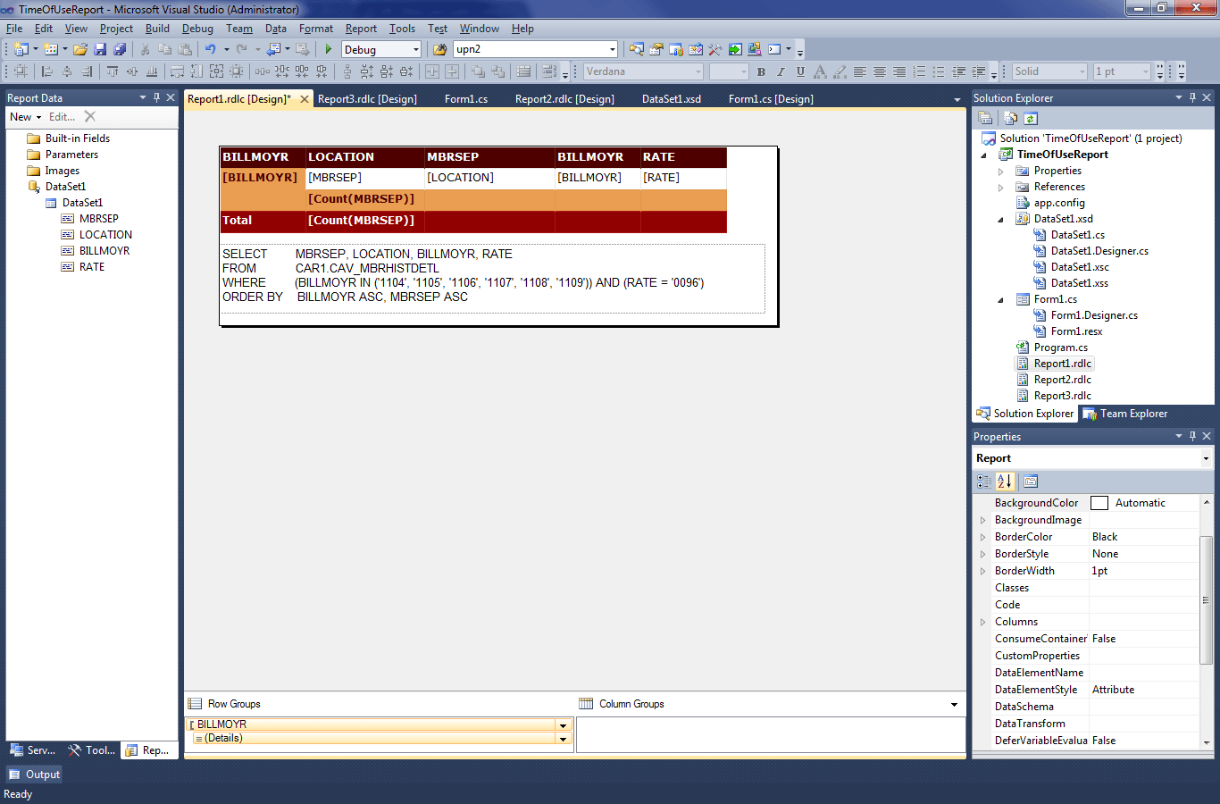
Task: Open the Report menu
Action: (x=361, y=29)
